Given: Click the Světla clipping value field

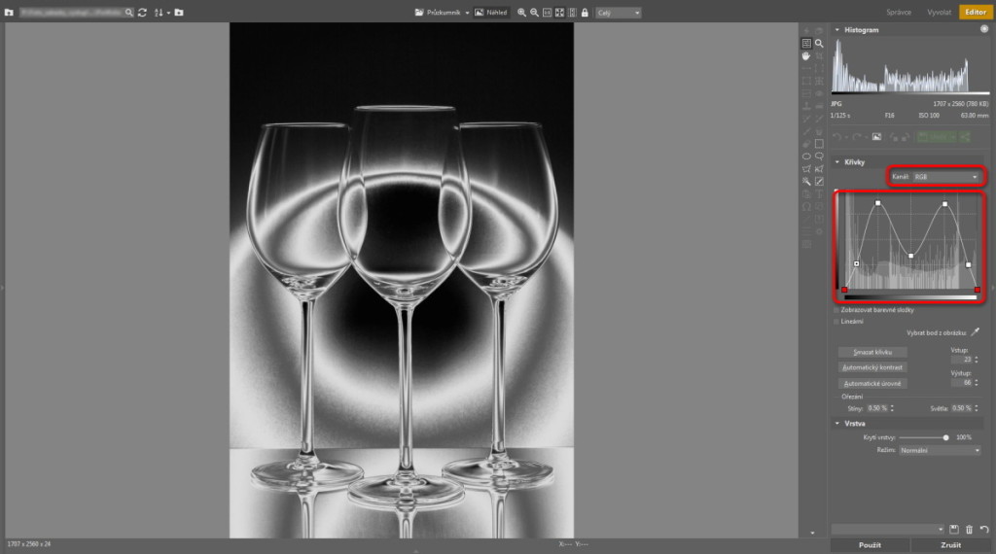Looking at the screenshot, I should point(962,408).
